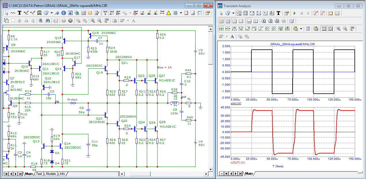Click the X-axis scope magnifier icon
This screenshot has height=179, width=366.
263,21
